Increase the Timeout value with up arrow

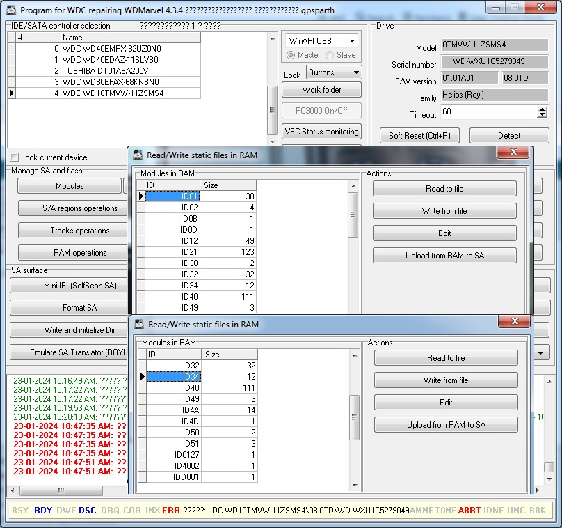point(543,109)
